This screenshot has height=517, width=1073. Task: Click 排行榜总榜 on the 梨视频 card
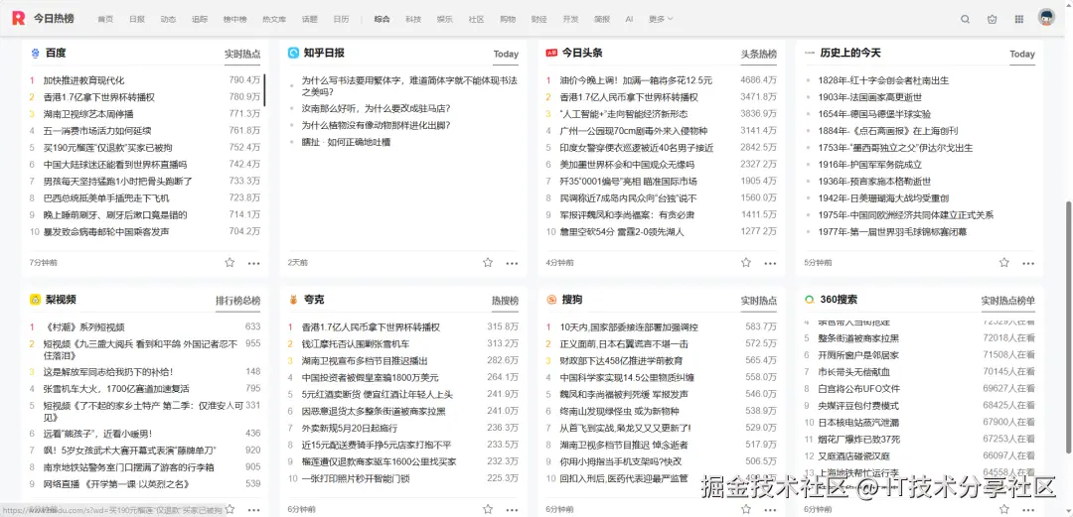pos(238,301)
